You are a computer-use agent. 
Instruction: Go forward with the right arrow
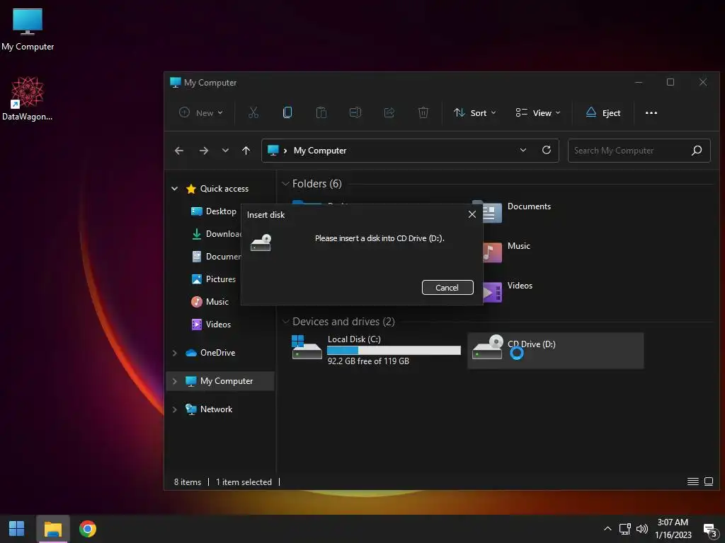coord(203,151)
